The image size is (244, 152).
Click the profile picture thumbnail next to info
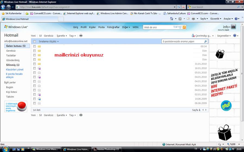point(233,27)
